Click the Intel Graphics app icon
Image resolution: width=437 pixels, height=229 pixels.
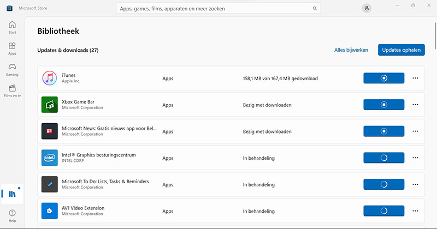pyautogui.click(x=50, y=158)
